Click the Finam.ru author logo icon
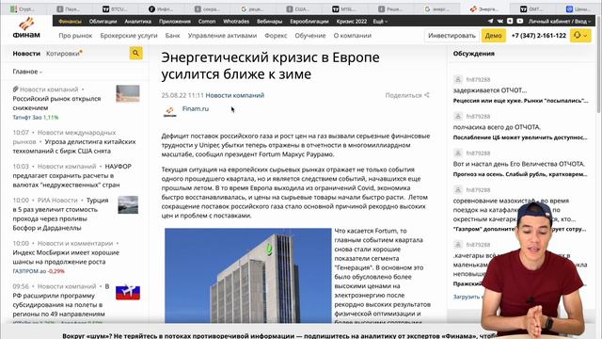Image resolution: width=602 pixels, height=339 pixels. click(x=169, y=111)
